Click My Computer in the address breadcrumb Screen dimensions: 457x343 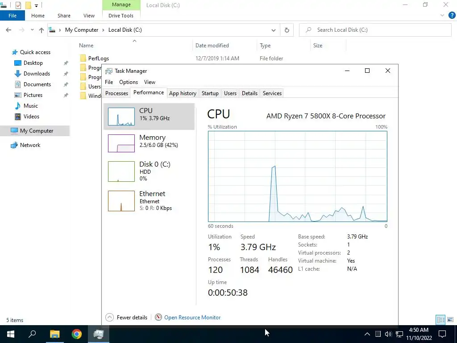82,30
